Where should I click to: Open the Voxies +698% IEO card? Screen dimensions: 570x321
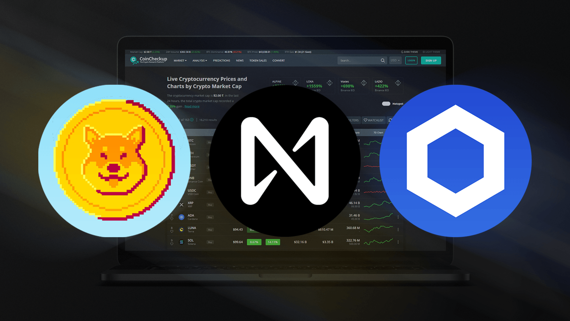click(354, 86)
